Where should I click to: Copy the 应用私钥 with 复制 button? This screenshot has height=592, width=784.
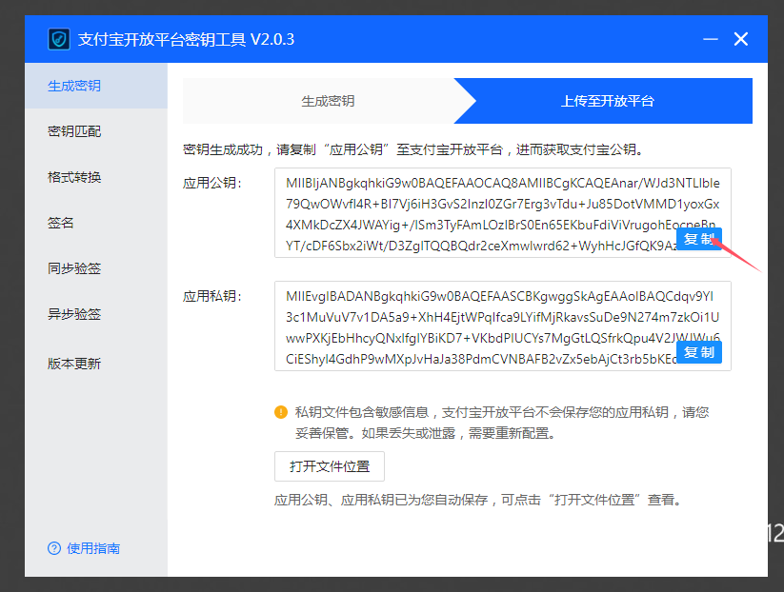point(698,352)
